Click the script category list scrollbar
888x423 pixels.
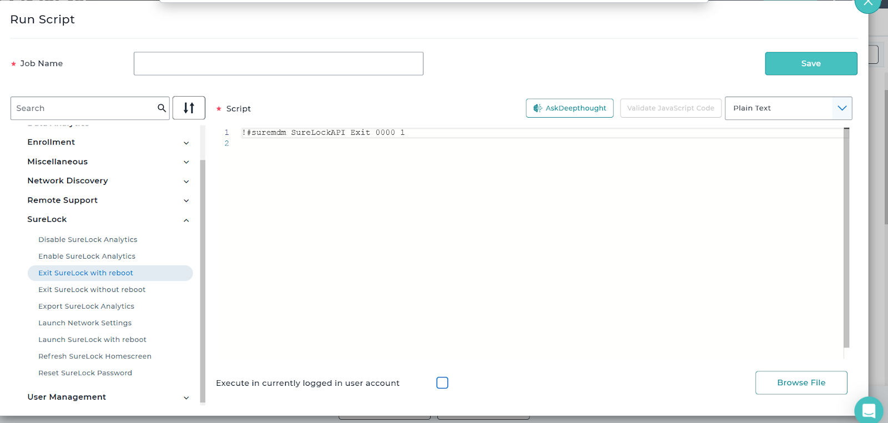pos(203,278)
